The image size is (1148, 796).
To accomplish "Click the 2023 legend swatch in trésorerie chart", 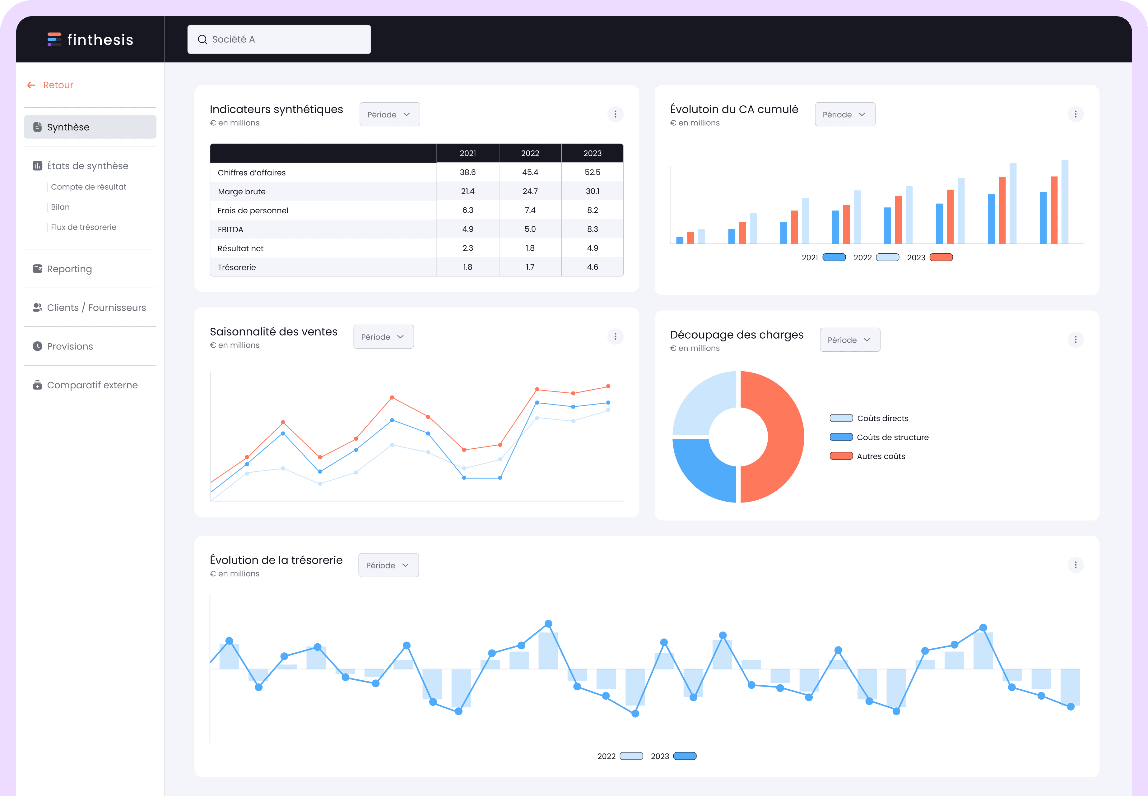I will tap(685, 756).
